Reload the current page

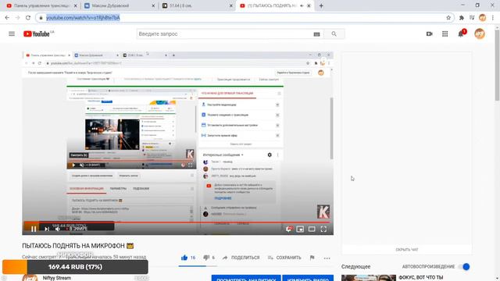[x=28, y=18]
